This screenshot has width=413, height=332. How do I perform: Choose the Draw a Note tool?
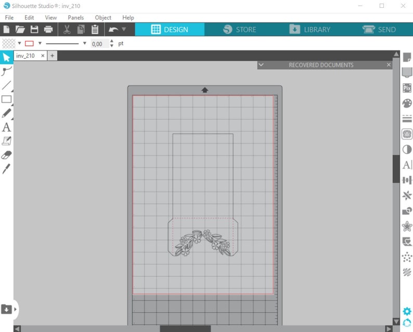(6, 141)
